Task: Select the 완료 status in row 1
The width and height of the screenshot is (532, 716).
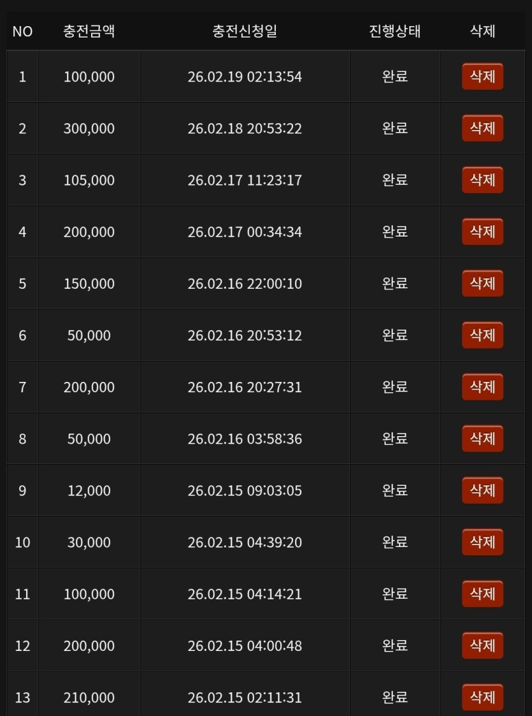Action: 394,77
